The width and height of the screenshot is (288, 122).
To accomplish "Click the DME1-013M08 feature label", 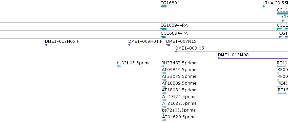I will coord(233,55).
